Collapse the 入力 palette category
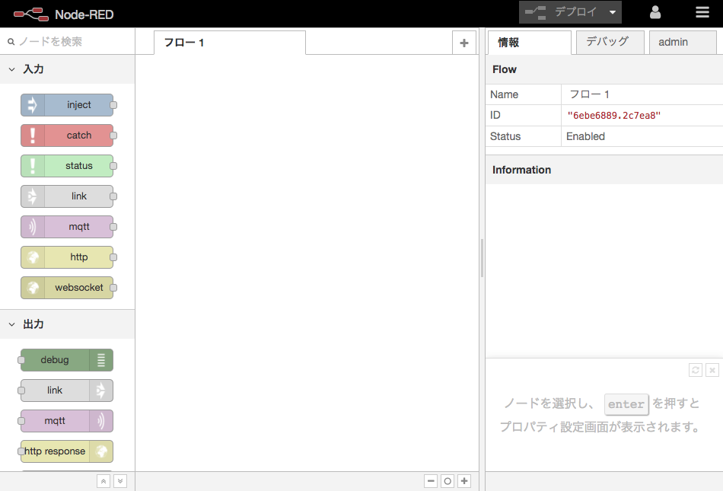 [x=67, y=69]
